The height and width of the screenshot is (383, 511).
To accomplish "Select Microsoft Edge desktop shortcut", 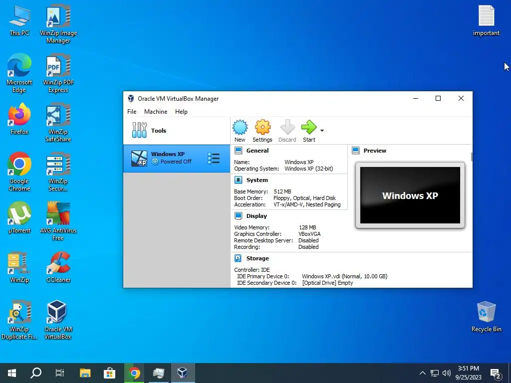I will [19, 73].
